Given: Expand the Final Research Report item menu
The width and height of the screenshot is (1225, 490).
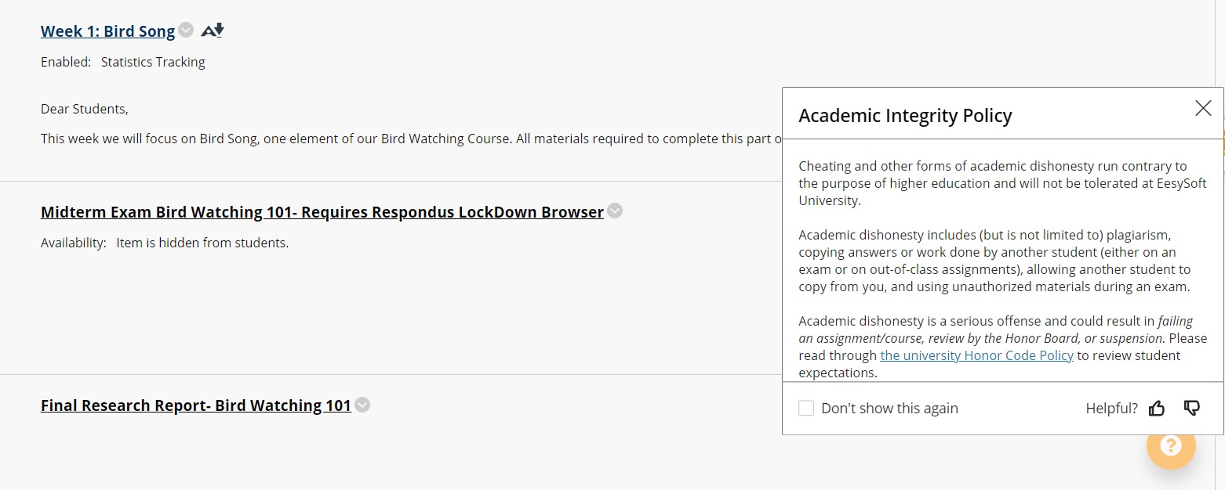Looking at the screenshot, I should (x=362, y=405).
